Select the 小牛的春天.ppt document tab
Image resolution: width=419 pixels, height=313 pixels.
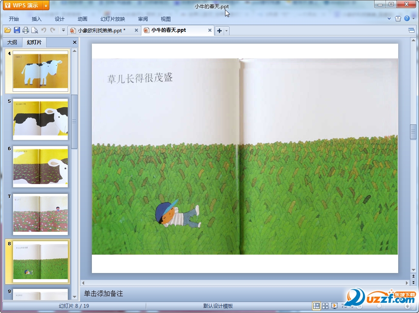[x=168, y=30]
